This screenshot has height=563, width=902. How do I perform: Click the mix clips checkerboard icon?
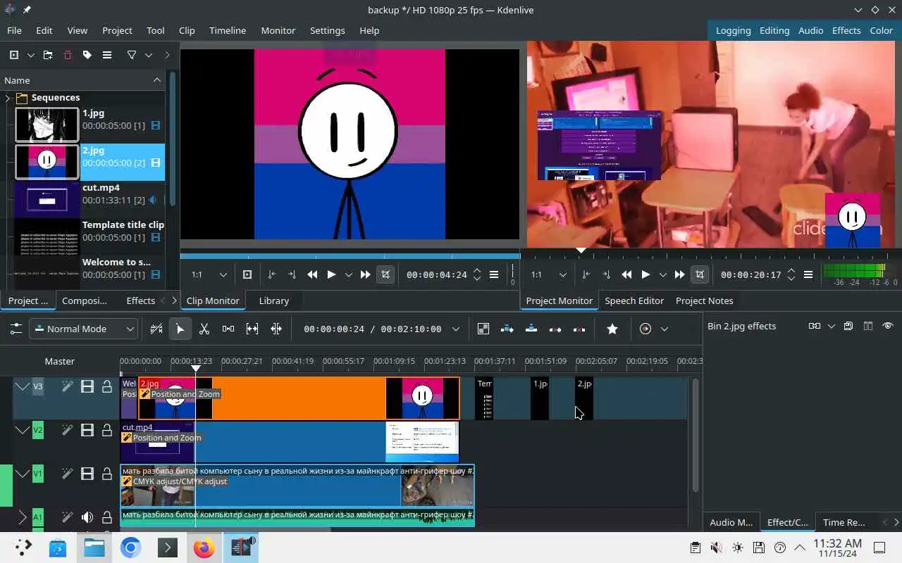click(x=483, y=329)
